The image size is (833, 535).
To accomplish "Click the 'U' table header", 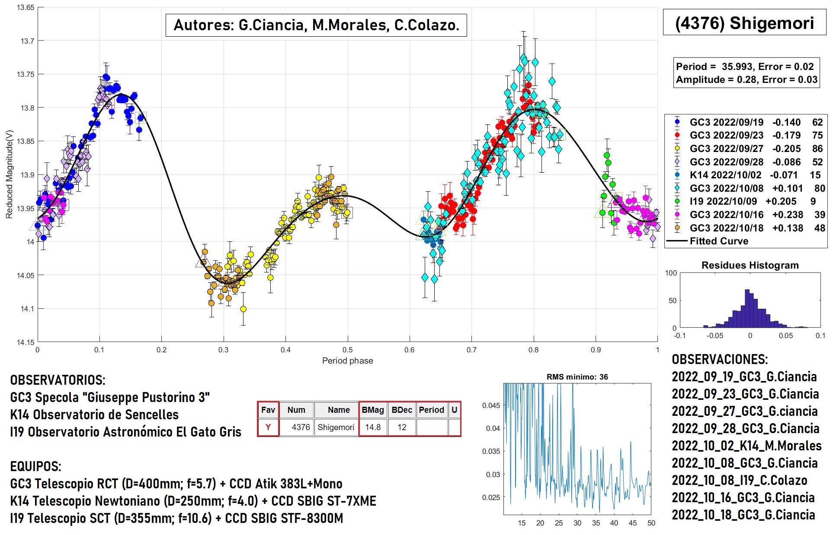I will (454, 410).
